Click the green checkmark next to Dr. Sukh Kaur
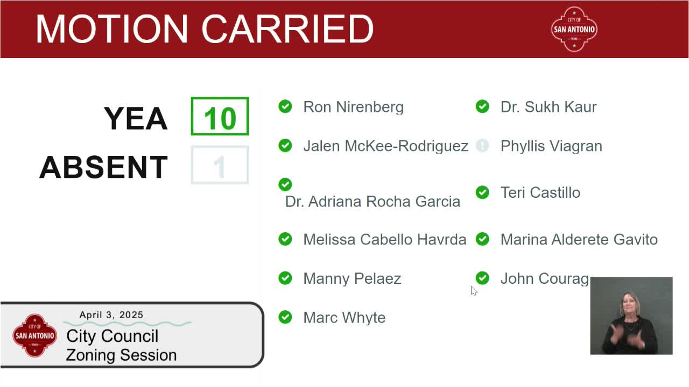Screen dimensions: 689x387 pyautogui.click(x=482, y=106)
